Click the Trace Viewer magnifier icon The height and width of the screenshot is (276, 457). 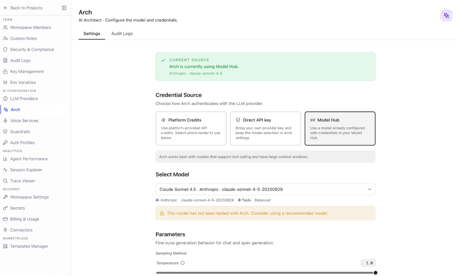[x=5, y=181]
